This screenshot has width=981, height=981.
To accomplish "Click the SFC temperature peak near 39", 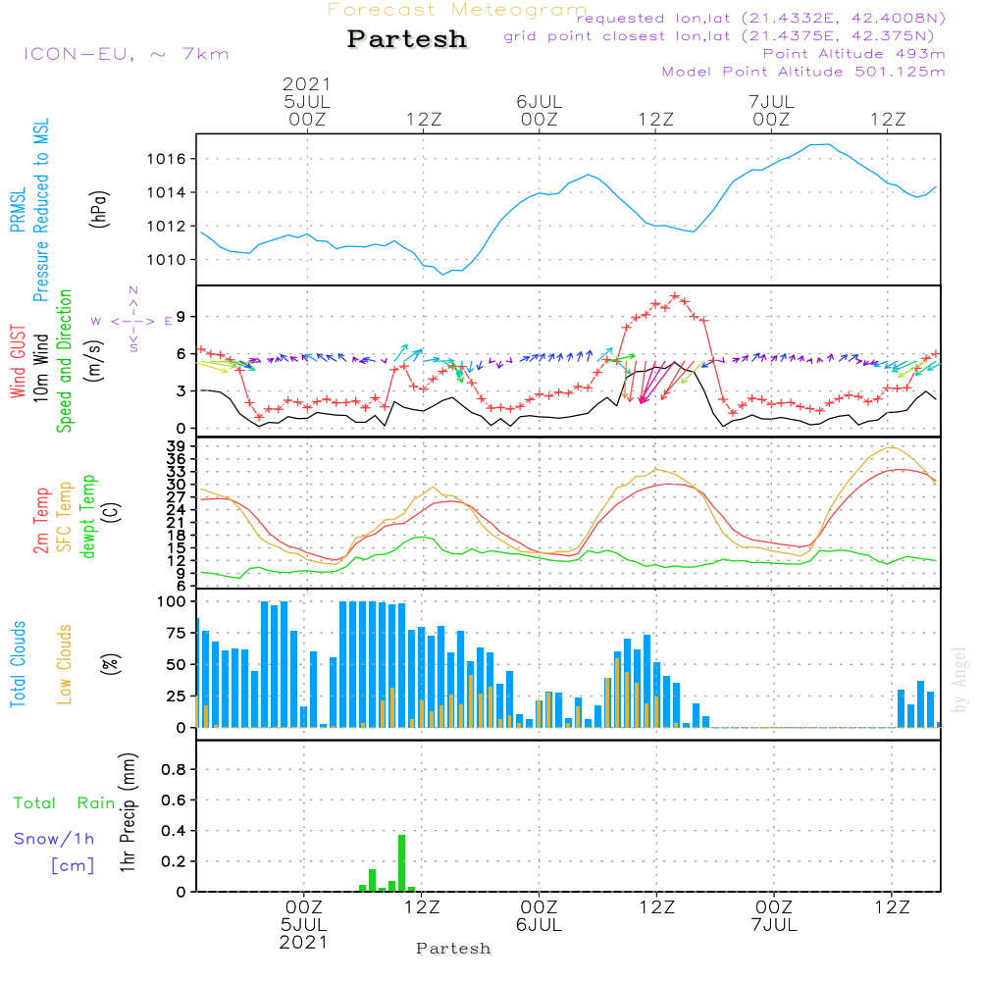I will coord(892,447).
